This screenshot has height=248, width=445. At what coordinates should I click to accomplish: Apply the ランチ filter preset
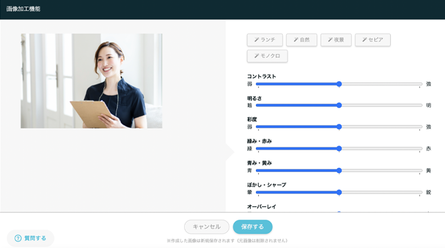point(265,40)
